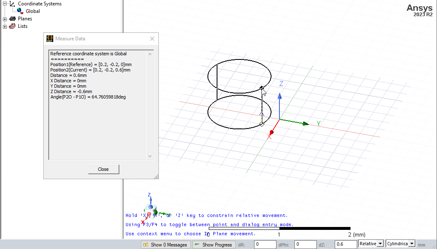Click the Measure Data dialog icon
The width and height of the screenshot is (437, 249).
click(50, 38)
